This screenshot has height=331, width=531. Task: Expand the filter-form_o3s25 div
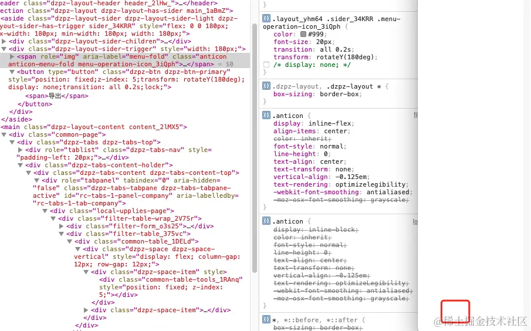pyautogui.click(x=62, y=226)
